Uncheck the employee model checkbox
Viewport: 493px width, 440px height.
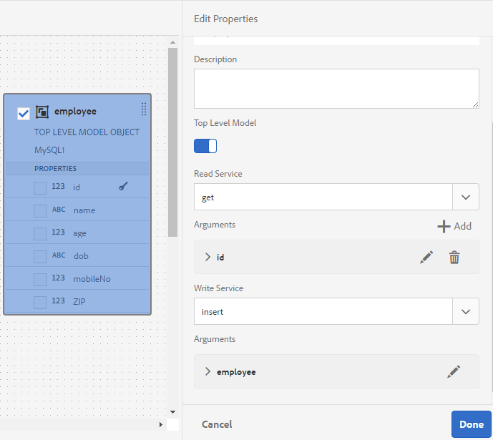point(24,114)
